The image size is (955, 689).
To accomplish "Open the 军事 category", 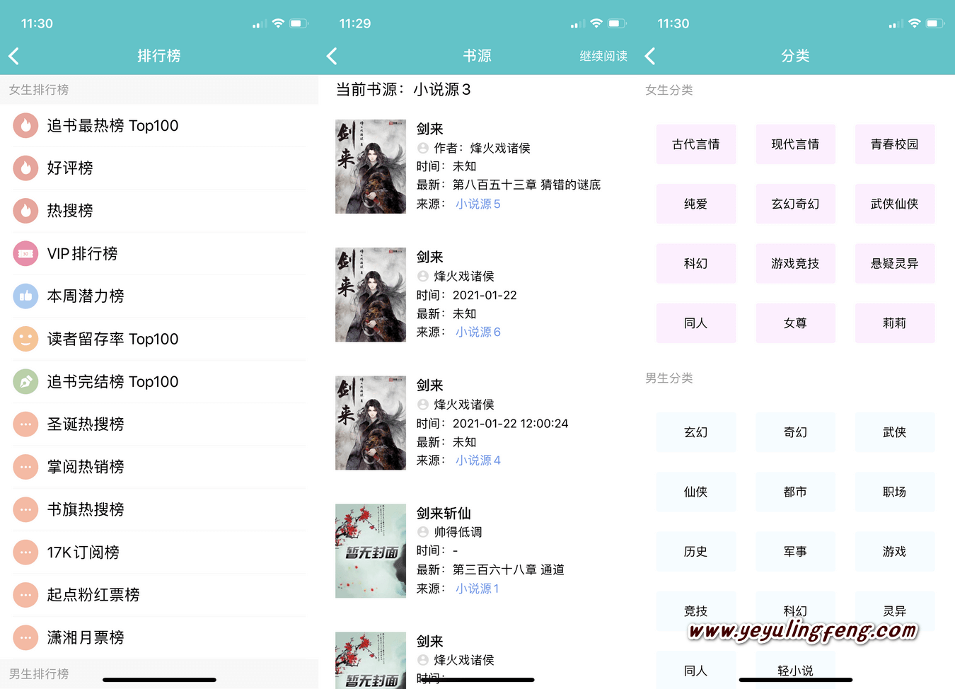I will [x=795, y=551].
